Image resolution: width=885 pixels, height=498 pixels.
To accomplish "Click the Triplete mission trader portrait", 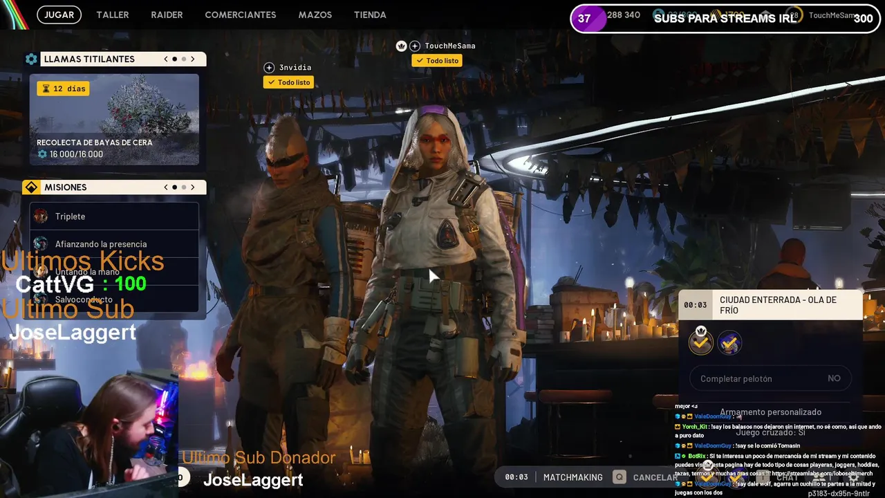I will pyautogui.click(x=41, y=216).
